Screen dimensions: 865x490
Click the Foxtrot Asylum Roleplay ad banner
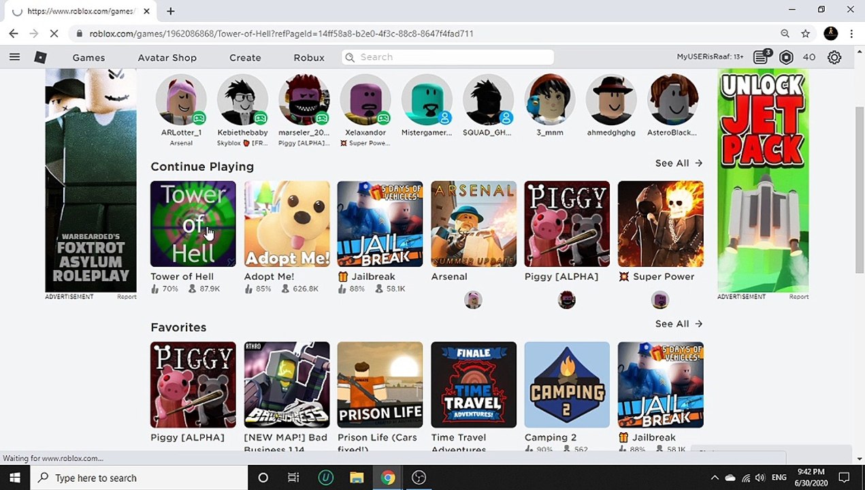point(91,180)
